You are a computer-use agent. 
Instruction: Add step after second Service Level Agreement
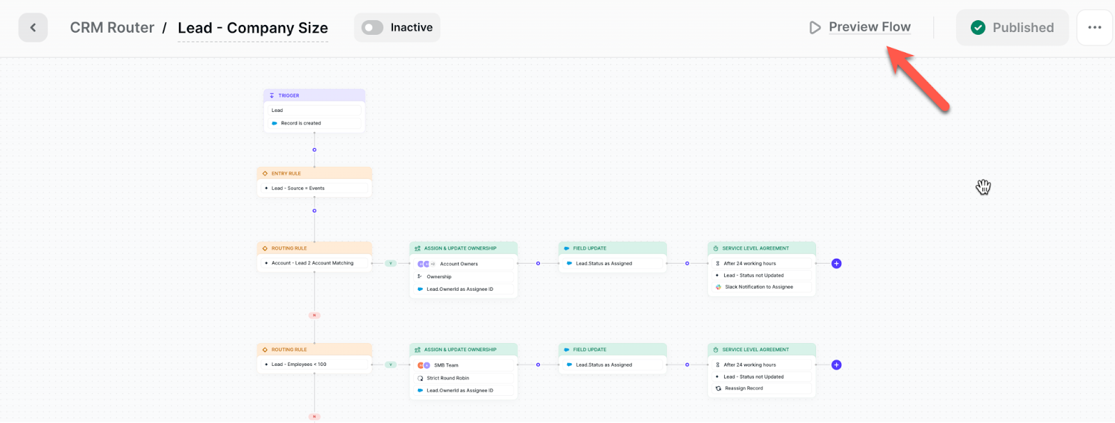[836, 365]
